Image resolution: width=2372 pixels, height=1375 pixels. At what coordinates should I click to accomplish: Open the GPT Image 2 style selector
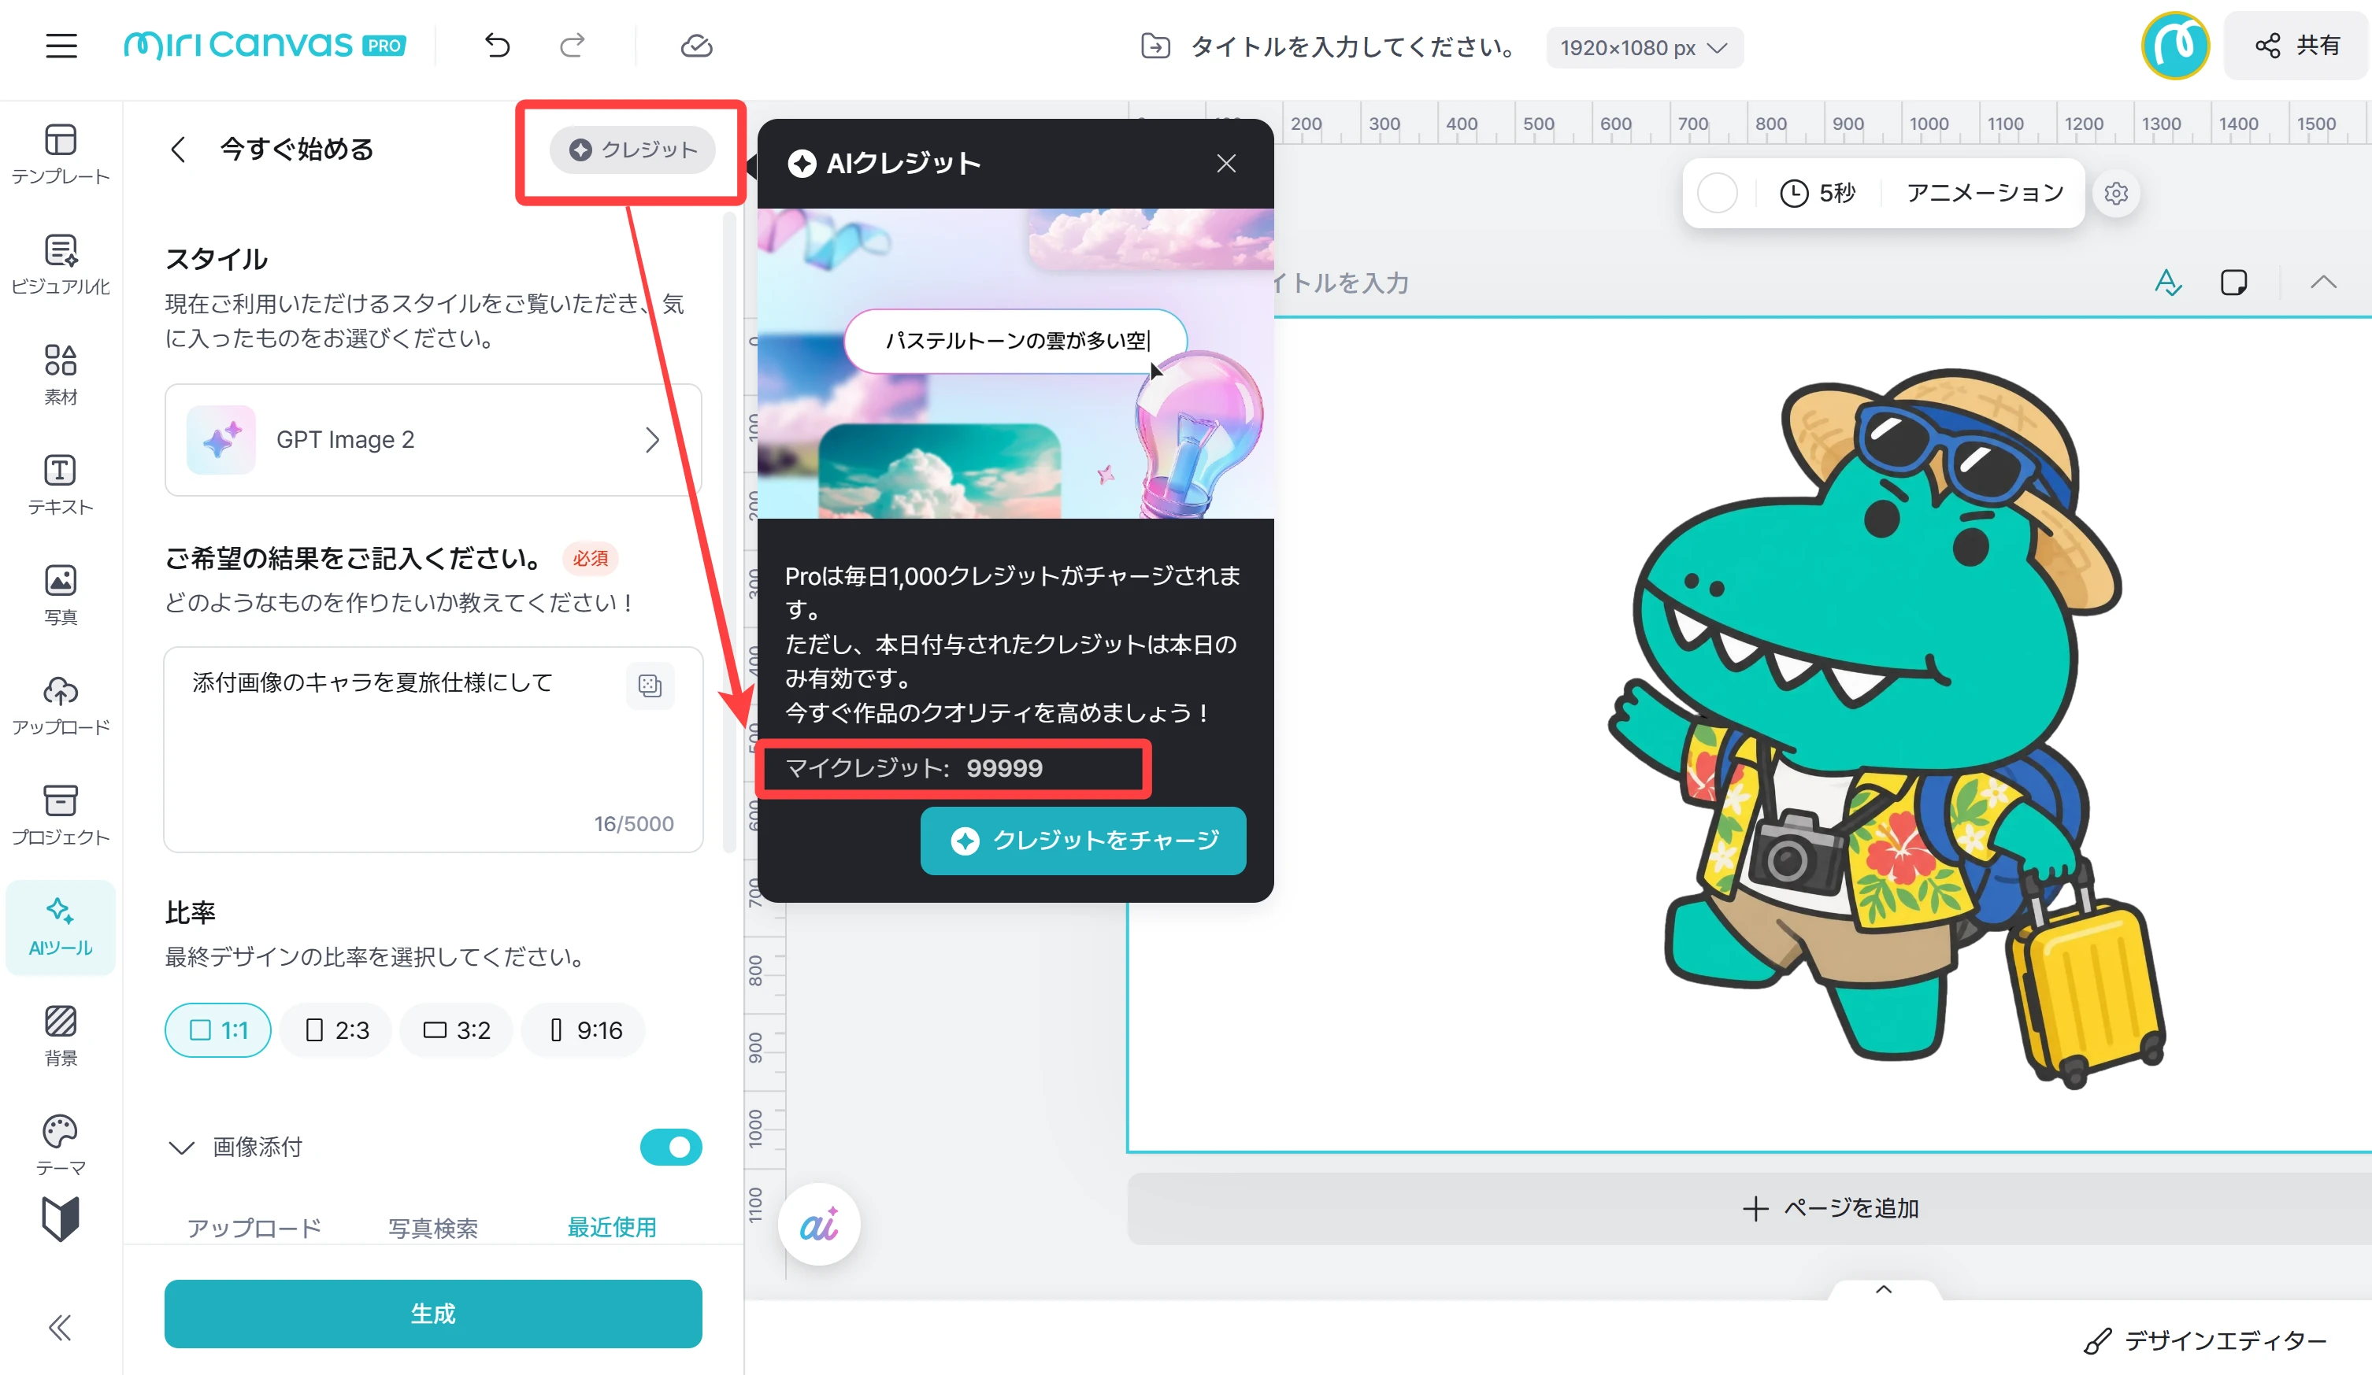tap(433, 439)
